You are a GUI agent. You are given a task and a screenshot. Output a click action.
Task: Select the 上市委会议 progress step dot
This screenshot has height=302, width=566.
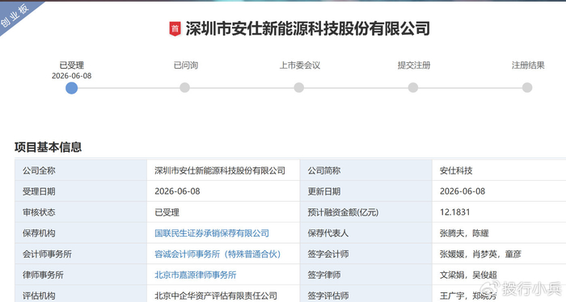[x=299, y=87]
